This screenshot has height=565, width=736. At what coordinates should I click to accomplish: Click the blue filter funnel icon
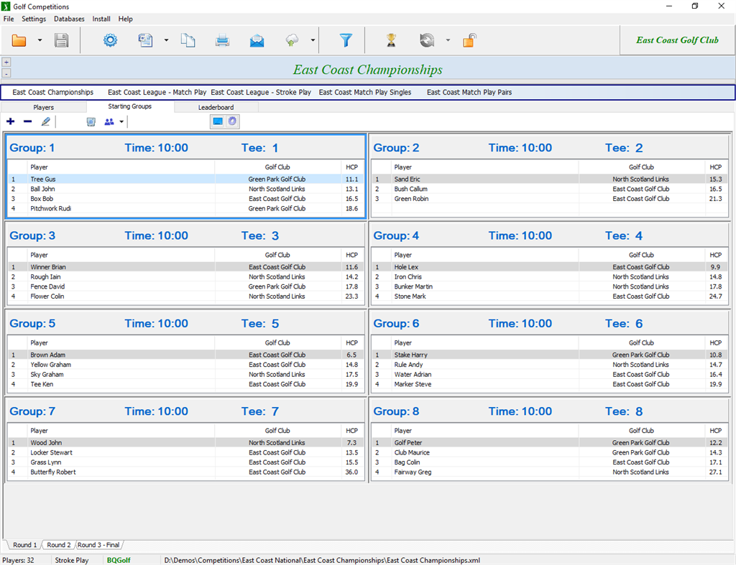click(x=346, y=40)
